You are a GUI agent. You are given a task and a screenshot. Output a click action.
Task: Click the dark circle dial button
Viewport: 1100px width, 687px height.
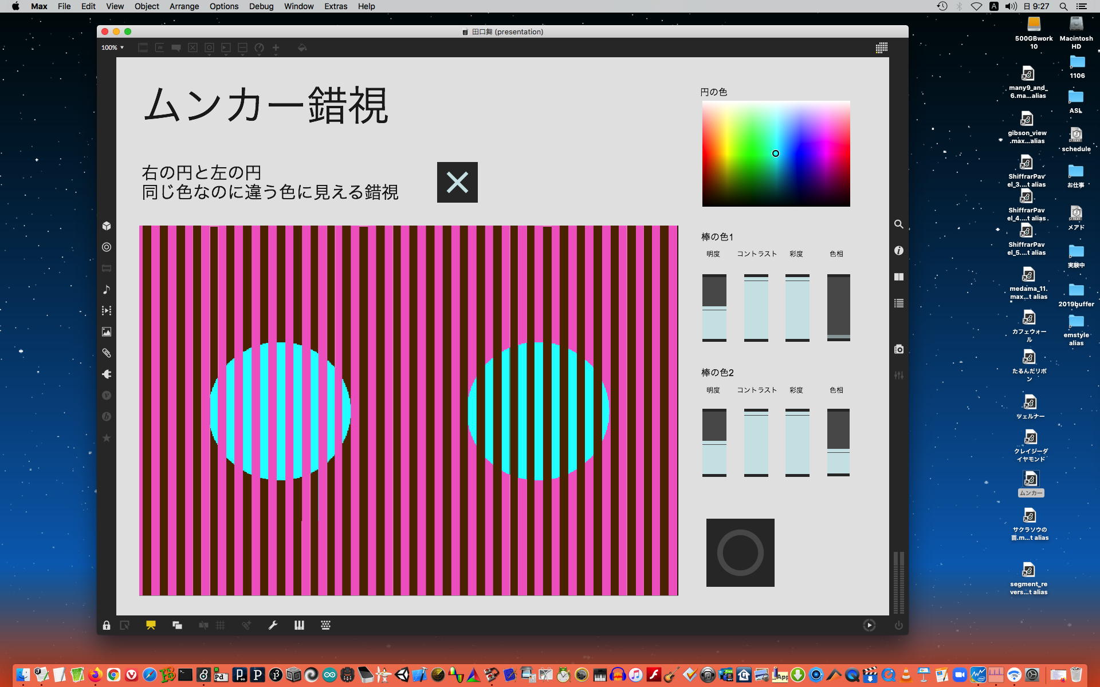point(740,552)
